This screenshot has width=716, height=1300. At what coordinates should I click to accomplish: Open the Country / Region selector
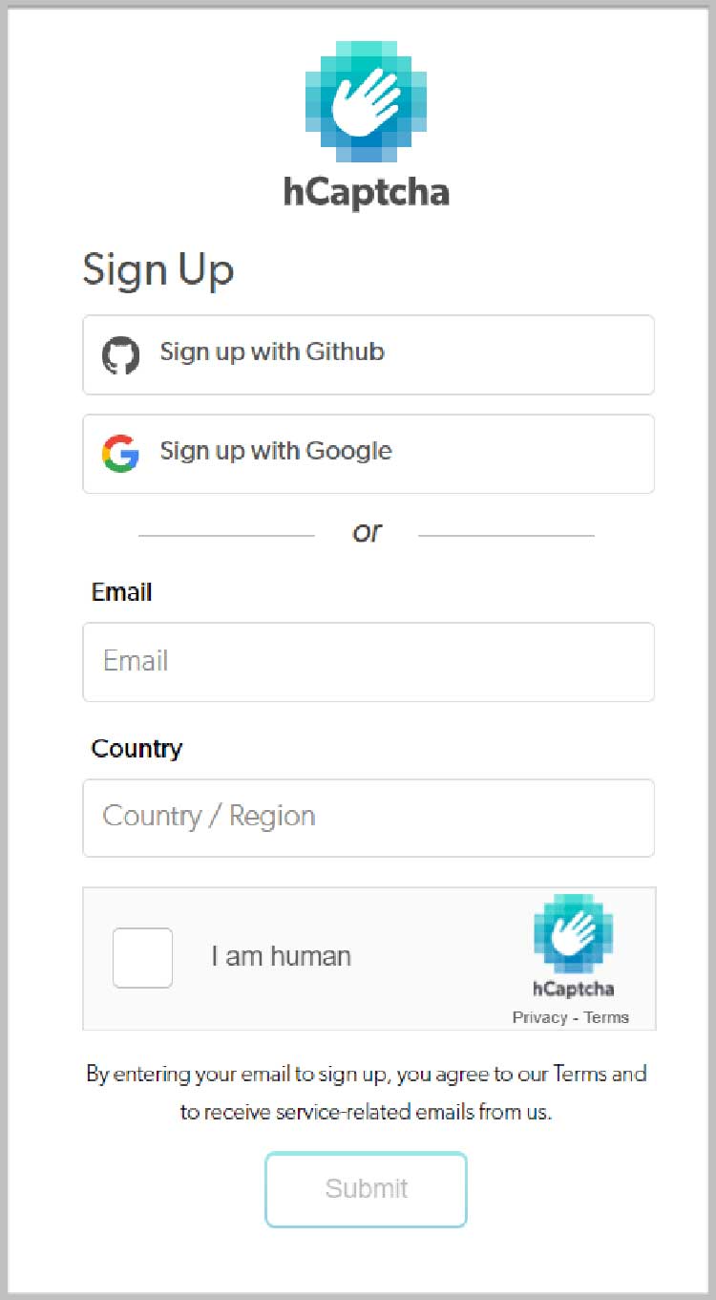(x=369, y=818)
